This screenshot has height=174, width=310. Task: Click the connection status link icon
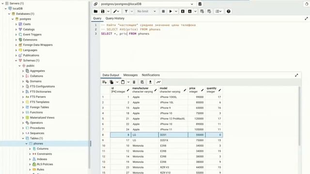[96, 4]
